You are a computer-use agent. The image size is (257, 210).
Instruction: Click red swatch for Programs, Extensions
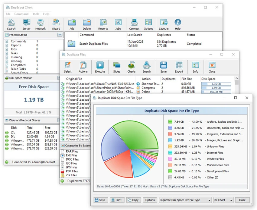click(x=170, y=134)
